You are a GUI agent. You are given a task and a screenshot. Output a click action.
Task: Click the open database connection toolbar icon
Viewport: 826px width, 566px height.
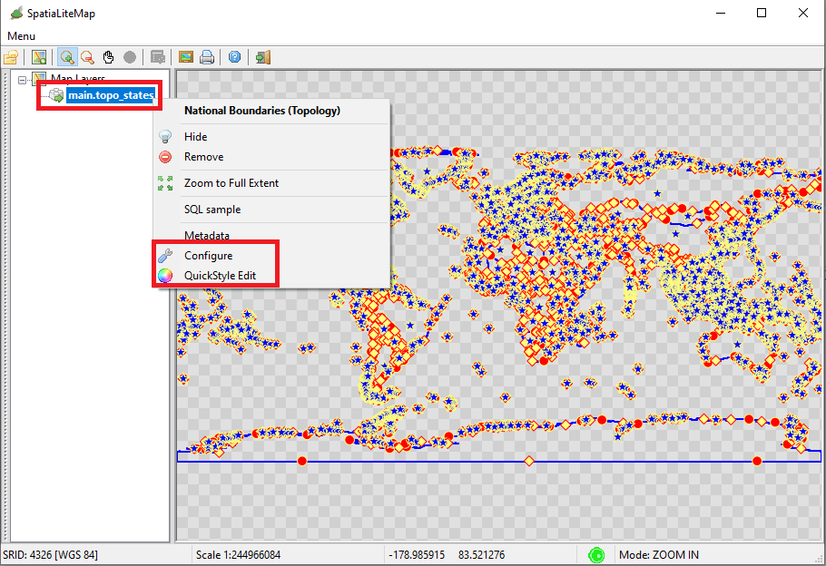tap(11, 57)
